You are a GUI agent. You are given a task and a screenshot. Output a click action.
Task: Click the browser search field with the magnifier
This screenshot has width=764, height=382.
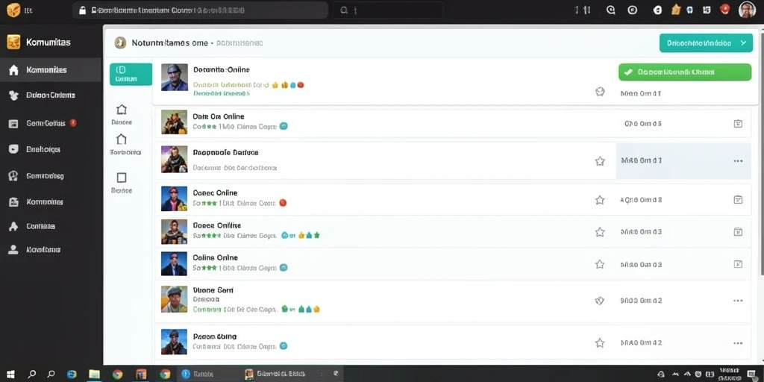[388, 10]
